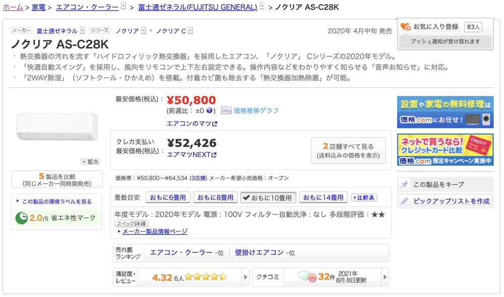Viewport: 504px width, 297px height.
Task: Open the メーカー製品情報ページ link
Action: (x=155, y=232)
